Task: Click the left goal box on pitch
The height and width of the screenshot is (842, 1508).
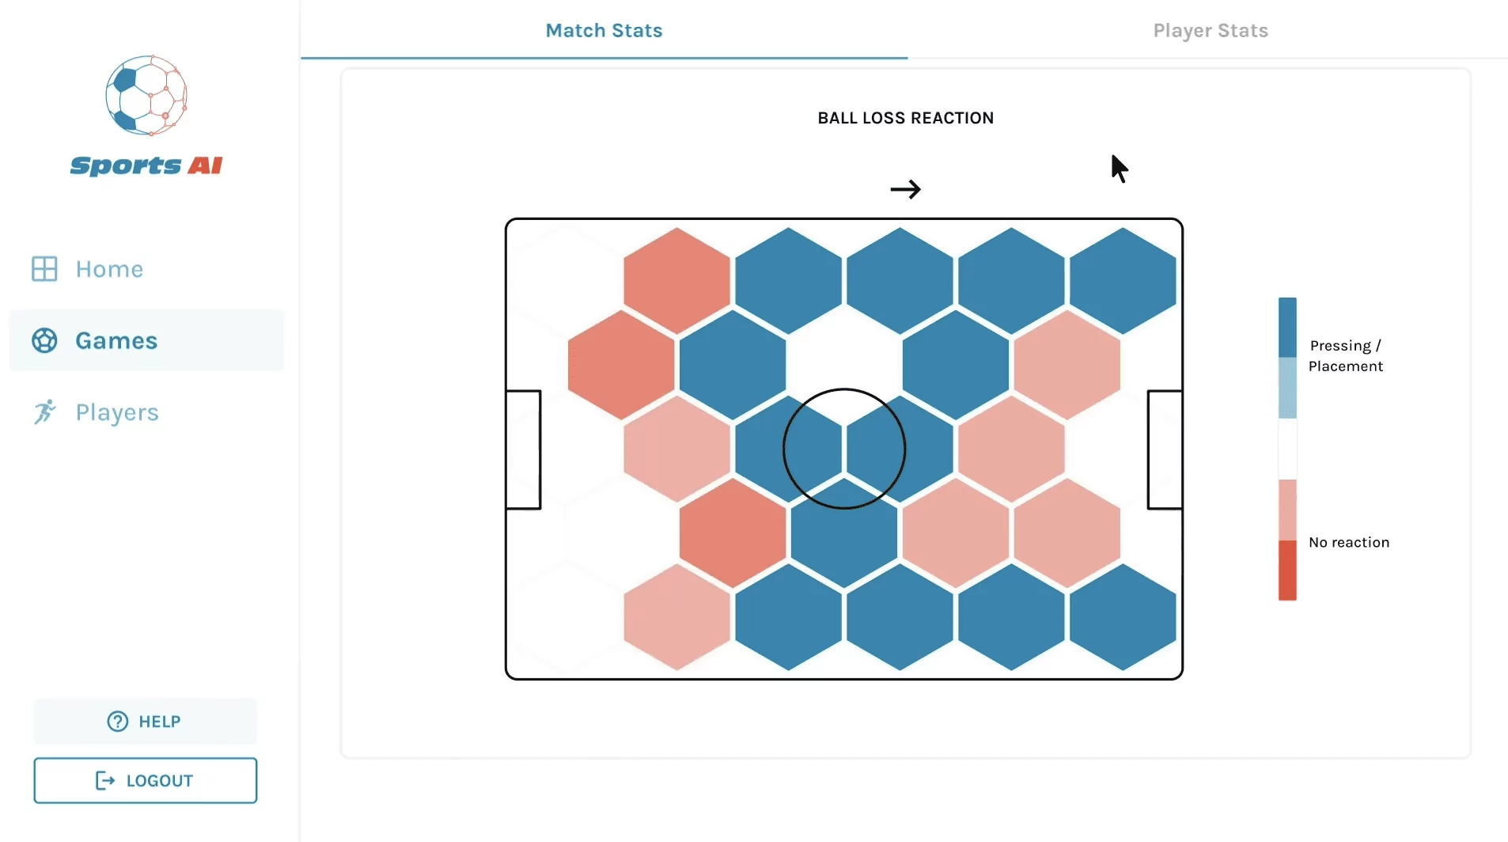Action: [524, 449]
